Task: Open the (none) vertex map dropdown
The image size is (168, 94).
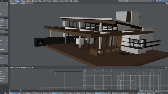Action: pyautogui.click(x=161, y=91)
